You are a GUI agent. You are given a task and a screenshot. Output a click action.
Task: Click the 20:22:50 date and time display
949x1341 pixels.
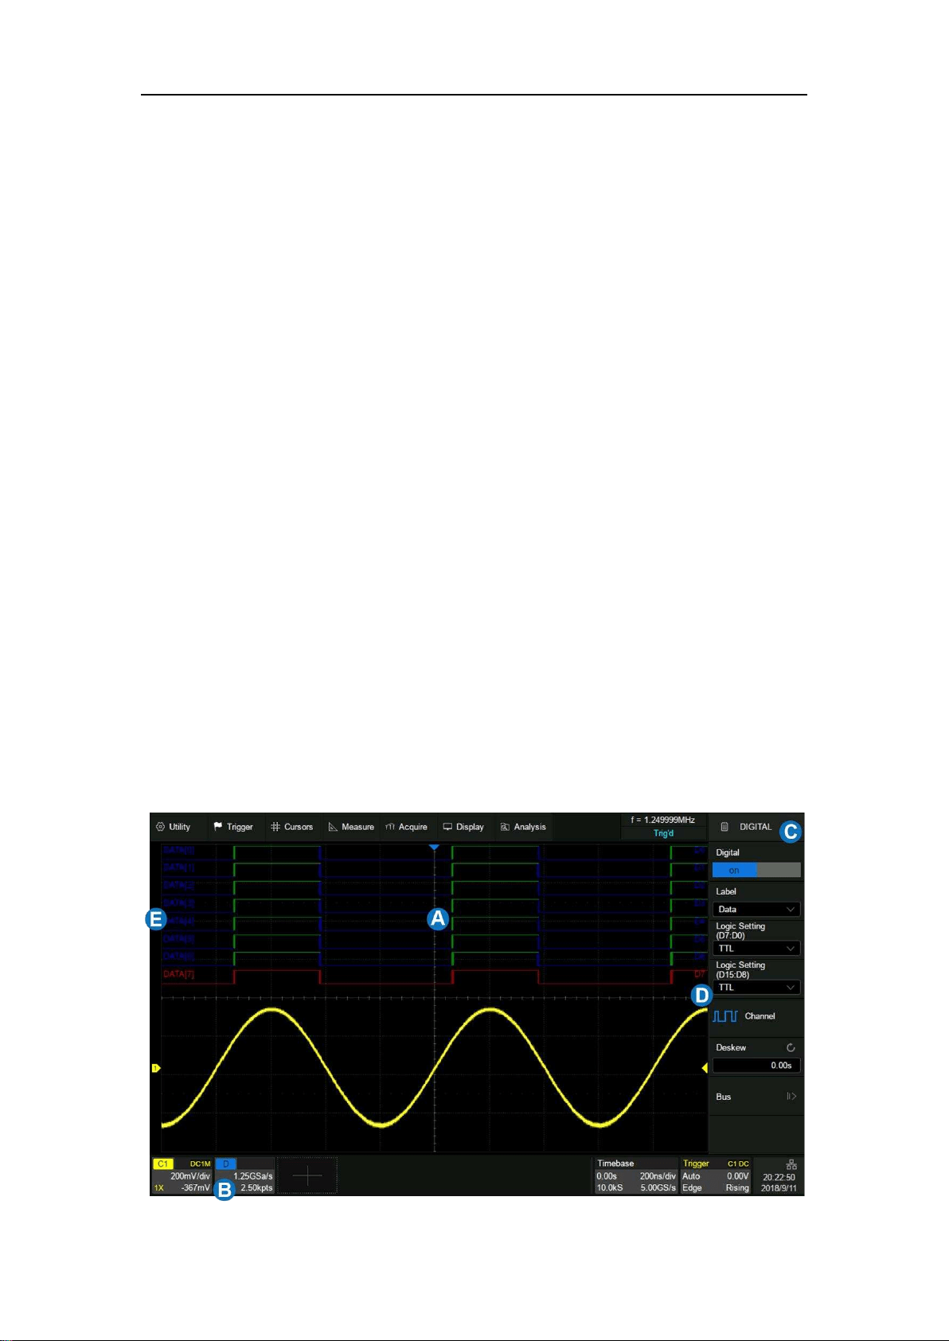click(x=779, y=1182)
